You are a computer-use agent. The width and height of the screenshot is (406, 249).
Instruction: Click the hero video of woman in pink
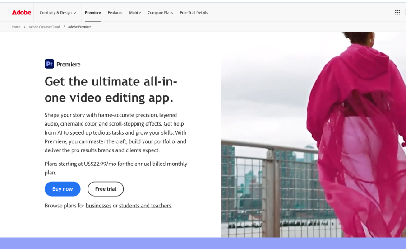[x=314, y=134]
